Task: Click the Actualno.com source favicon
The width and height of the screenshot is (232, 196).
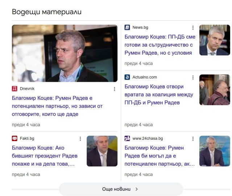Action: [127, 77]
